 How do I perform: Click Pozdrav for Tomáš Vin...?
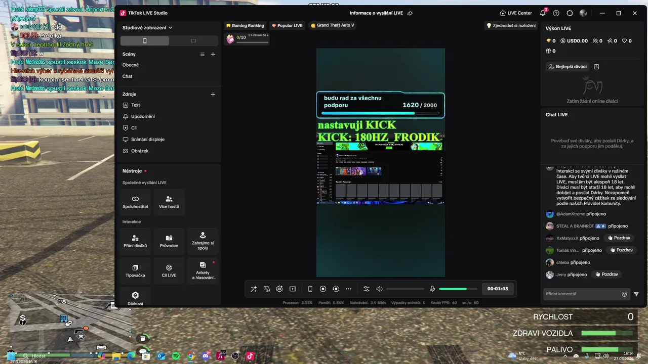pyautogui.click(x=621, y=250)
